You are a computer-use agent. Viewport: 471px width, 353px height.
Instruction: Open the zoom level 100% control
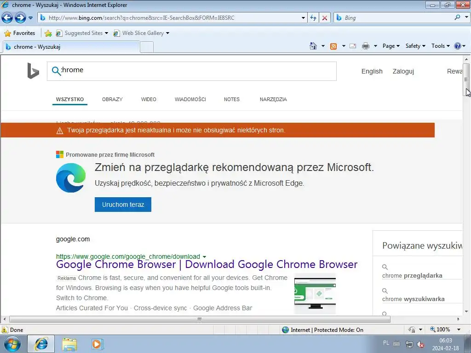tap(440, 330)
